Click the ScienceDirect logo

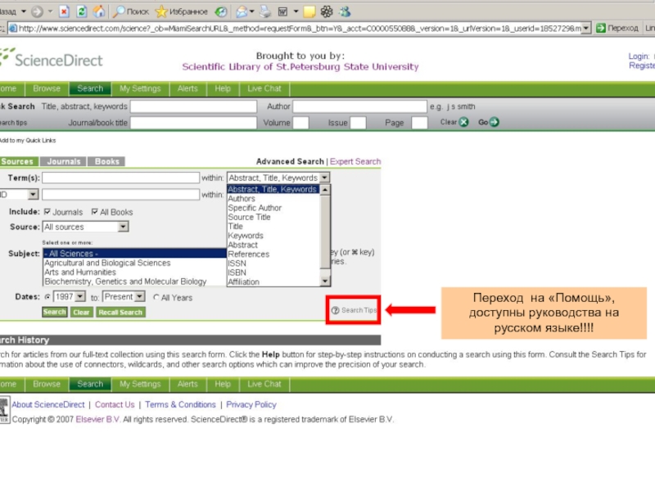click(52, 59)
